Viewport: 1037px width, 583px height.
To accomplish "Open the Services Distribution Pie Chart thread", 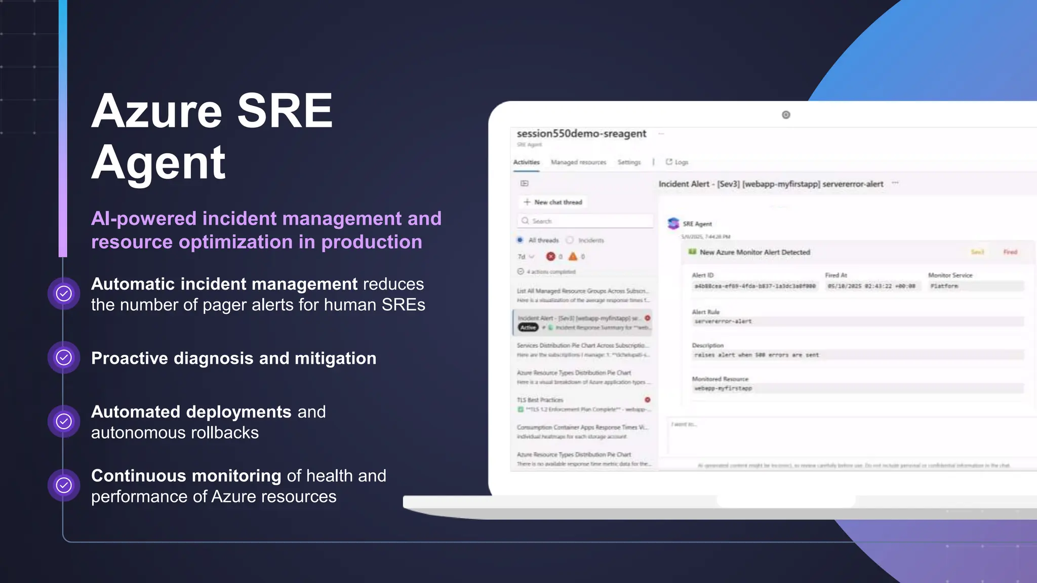I will pos(583,350).
